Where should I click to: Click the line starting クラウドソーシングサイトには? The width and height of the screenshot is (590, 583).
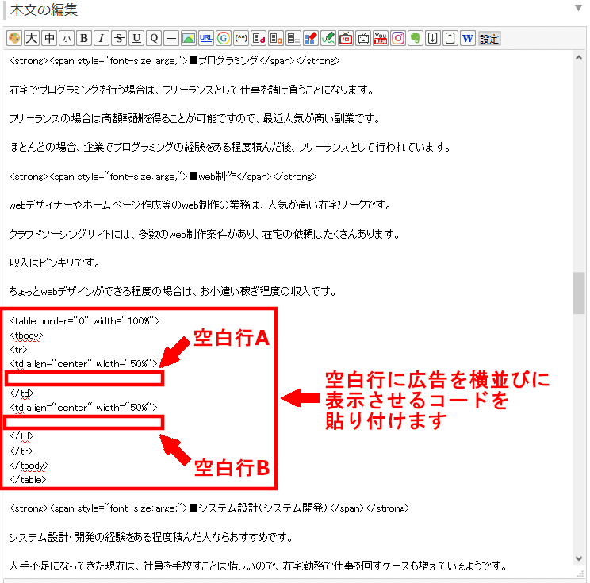[205, 234]
